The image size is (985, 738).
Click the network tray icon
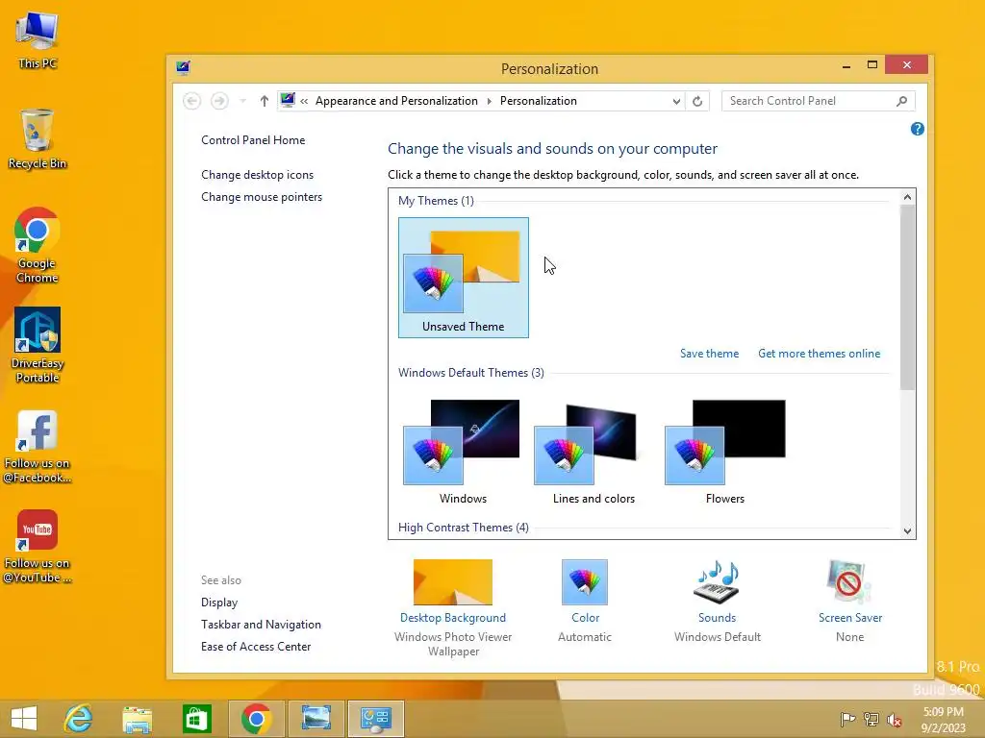point(871,719)
